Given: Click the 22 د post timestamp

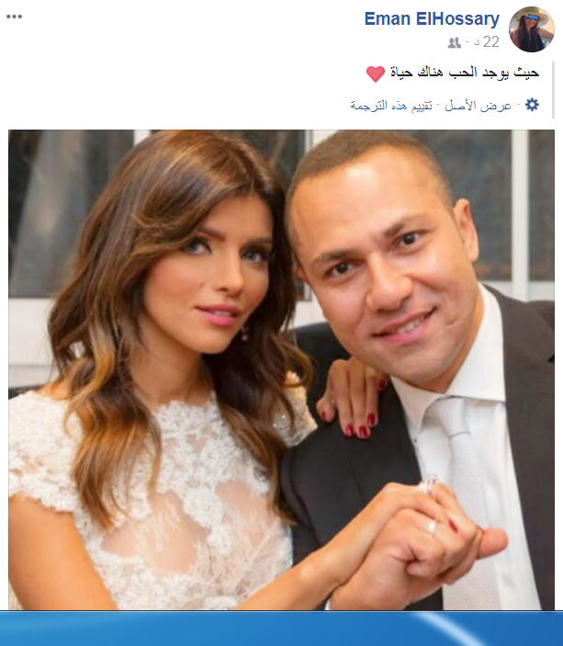Looking at the screenshot, I should [487, 42].
